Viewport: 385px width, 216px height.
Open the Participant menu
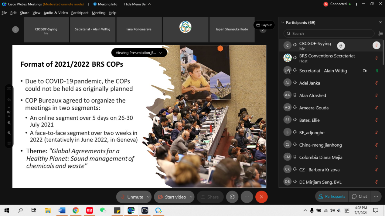pos(80,13)
